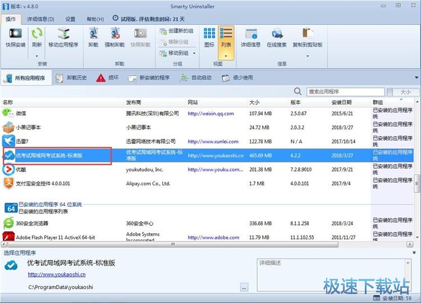Image resolution: width=421 pixels, height=303 pixels.
Task: Expand the 刷新 refresh dropdown arrow
Action: [x=37, y=56]
